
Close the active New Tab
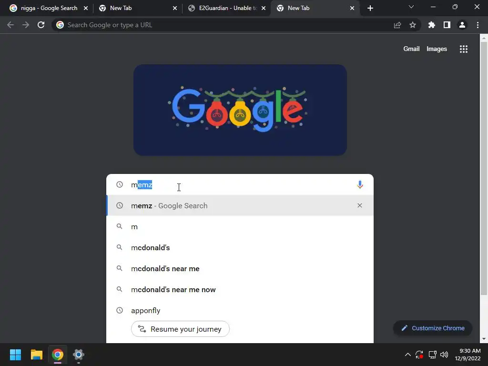point(352,8)
